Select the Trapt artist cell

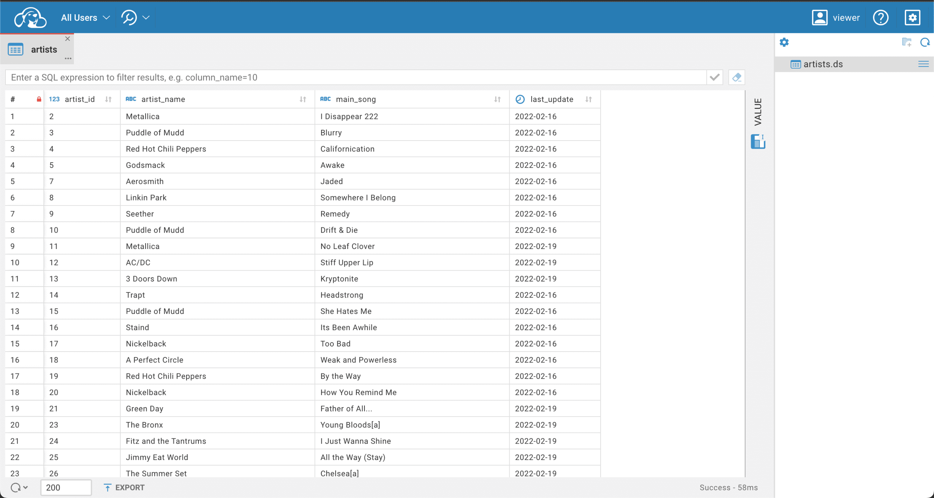coord(217,295)
